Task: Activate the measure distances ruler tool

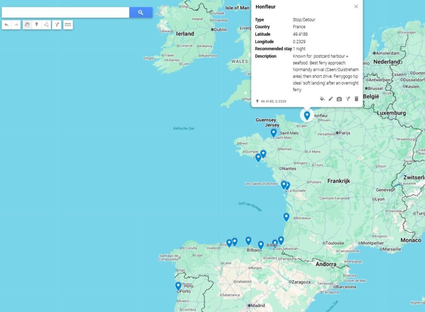Action: point(68,25)
